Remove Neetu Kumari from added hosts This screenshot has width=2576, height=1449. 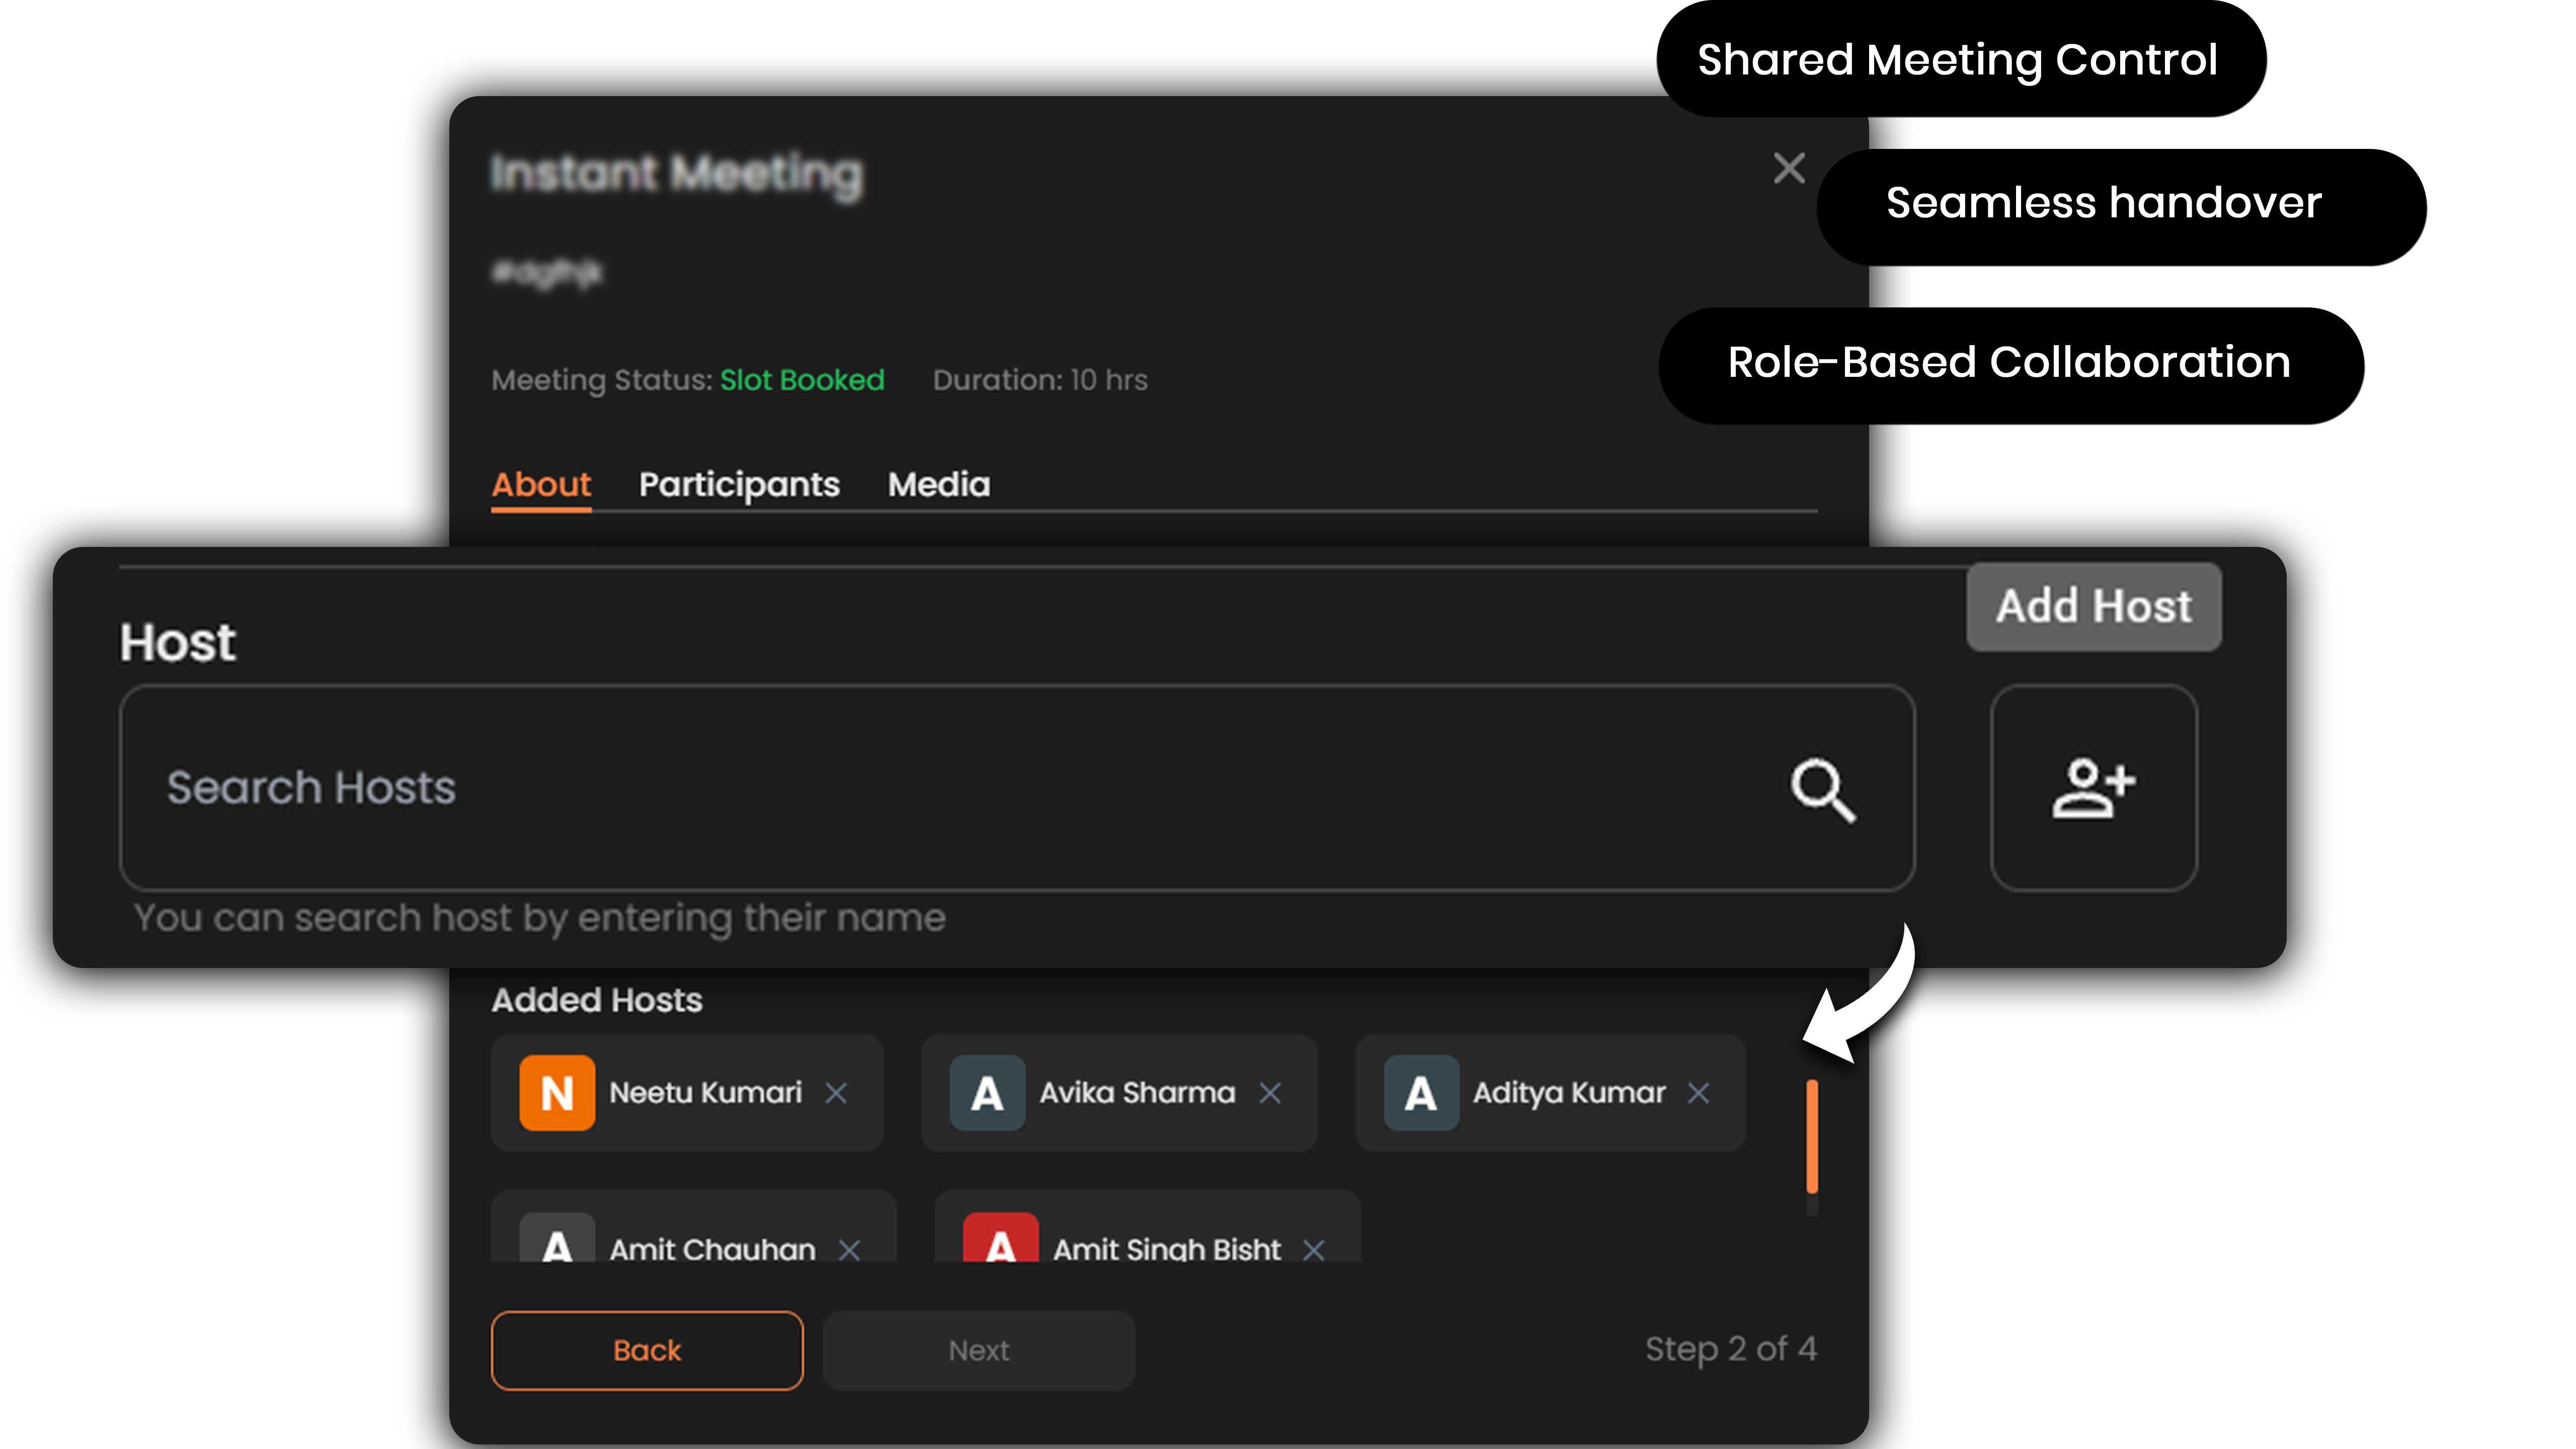point(836,1093)
